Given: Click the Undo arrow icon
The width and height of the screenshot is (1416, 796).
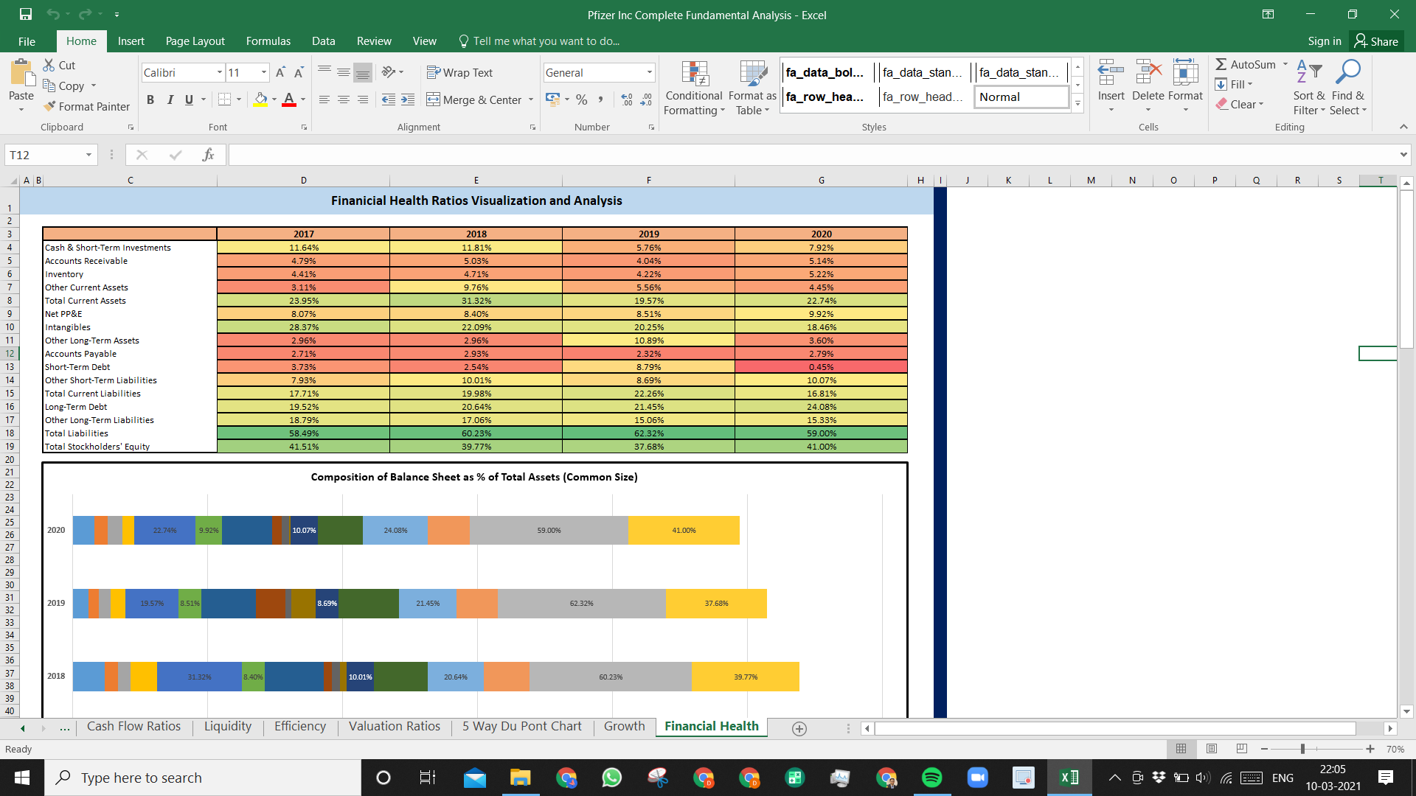Looking at the screenshot, I should coord(52,14).
